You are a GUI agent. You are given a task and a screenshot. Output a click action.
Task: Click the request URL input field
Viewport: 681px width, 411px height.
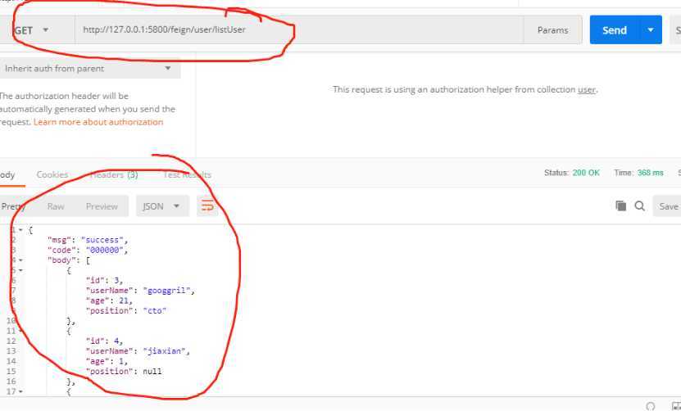point(299,30)
